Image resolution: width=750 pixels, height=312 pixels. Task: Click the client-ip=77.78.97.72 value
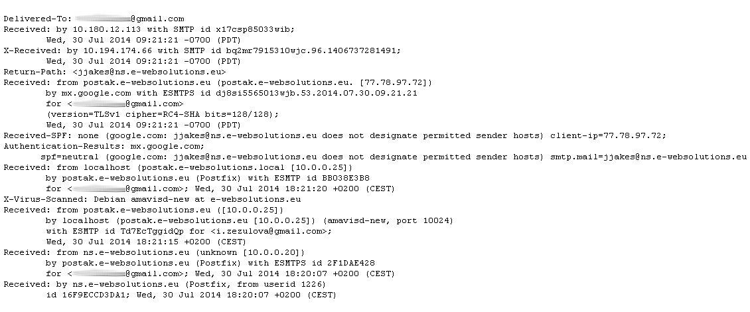pos(608,135)
